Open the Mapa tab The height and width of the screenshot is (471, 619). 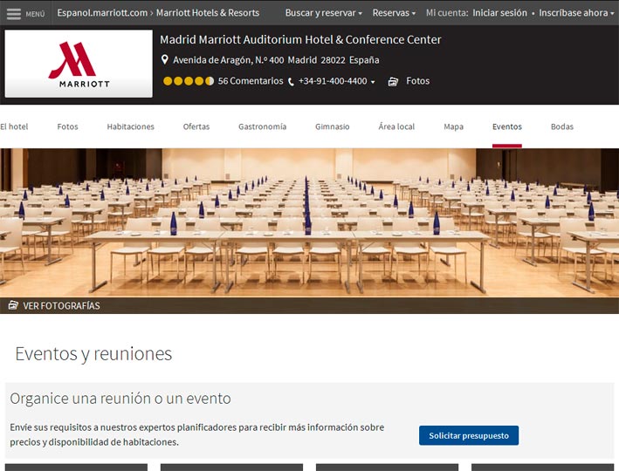[x=453, y=126]
